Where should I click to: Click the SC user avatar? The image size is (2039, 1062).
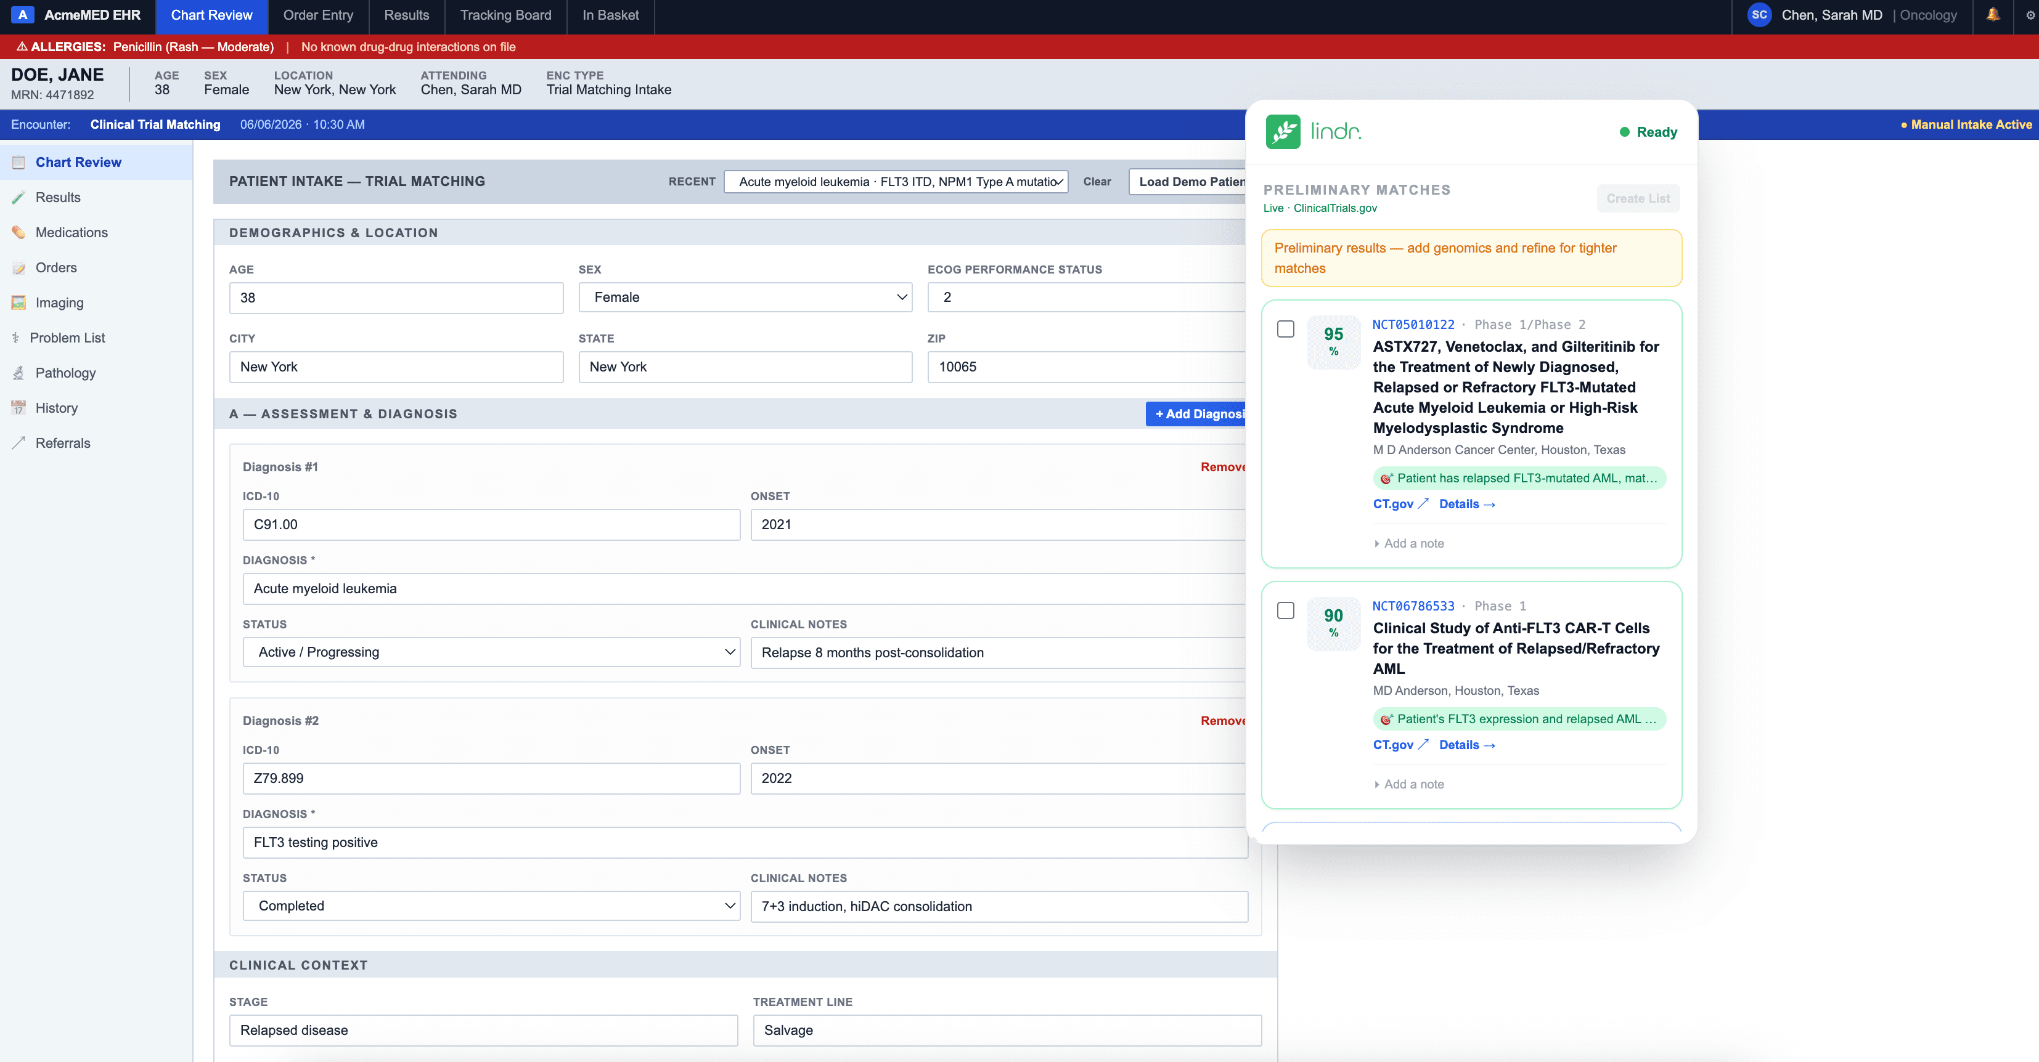(x=1759, y=15)
